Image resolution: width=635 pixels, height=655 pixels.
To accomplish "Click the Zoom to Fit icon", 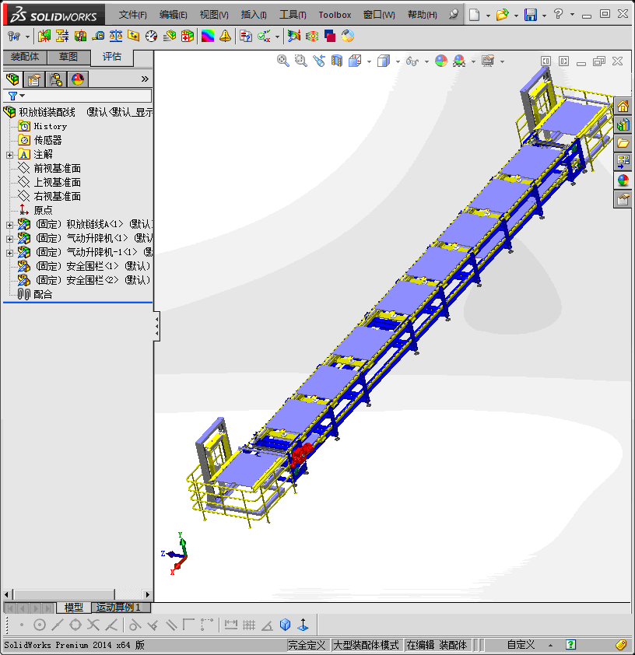I will (x=282, y=61).
